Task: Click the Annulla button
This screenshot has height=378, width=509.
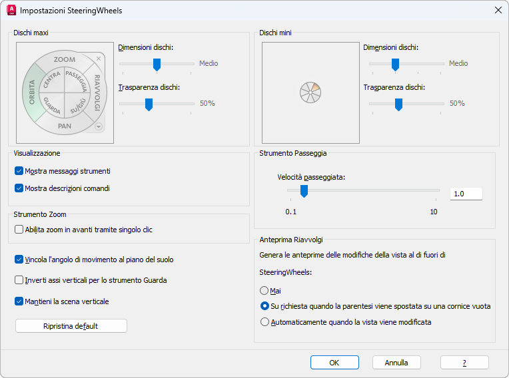Action: pos(396,363)
